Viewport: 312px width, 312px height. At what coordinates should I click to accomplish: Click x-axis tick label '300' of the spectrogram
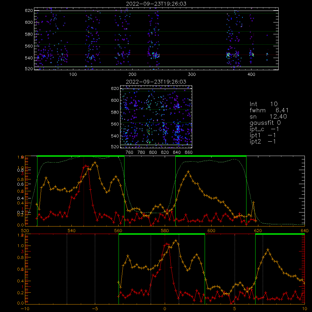pos(192,75)
